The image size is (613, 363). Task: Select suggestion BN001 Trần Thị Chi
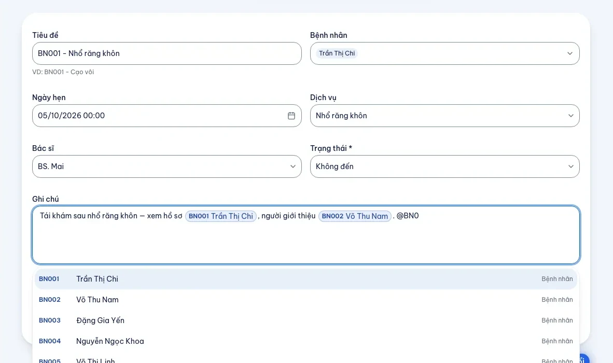tap(306, 279)
